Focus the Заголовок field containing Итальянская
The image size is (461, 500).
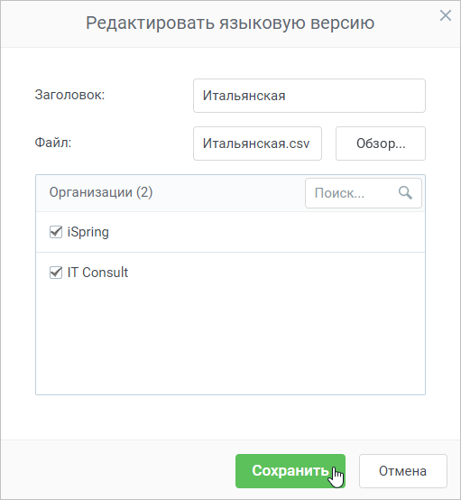pos(309,96)
